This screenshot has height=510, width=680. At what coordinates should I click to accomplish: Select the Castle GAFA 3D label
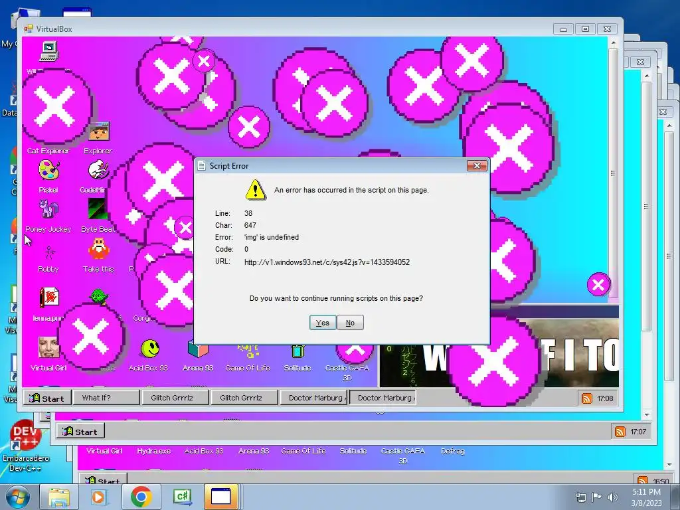click(347, 373)
